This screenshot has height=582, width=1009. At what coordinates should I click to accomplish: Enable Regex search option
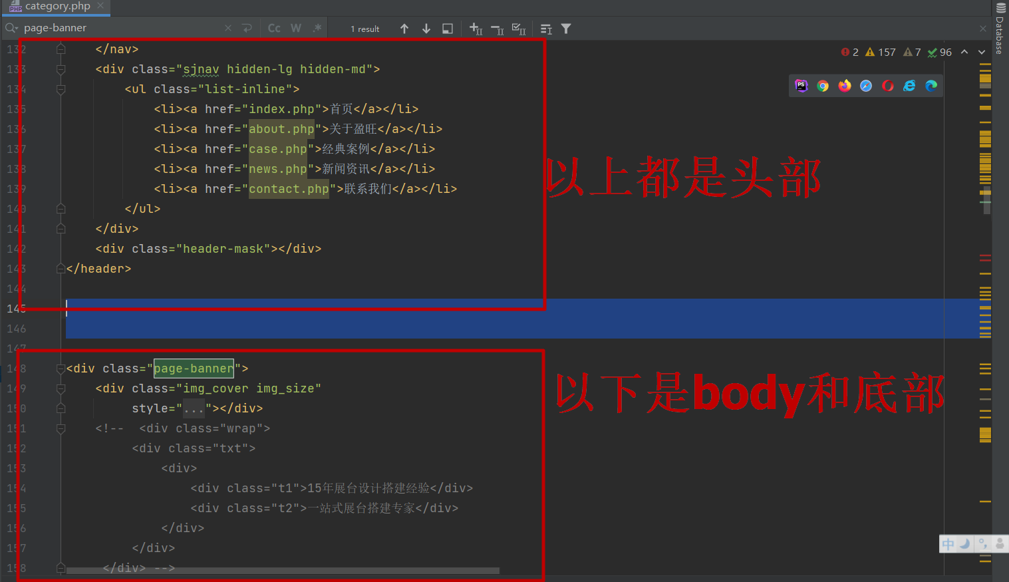click(x=317, y=28)
